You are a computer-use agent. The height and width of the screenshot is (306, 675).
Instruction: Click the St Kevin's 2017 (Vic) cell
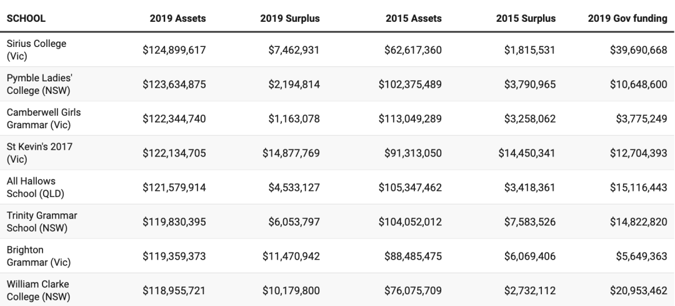click(39, 153)
